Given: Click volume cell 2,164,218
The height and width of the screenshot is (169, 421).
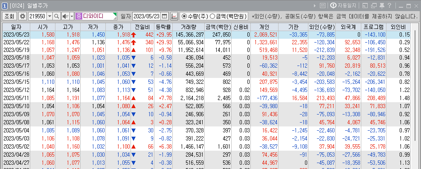Looking at the screenshot, I should [x=192, y=98].
